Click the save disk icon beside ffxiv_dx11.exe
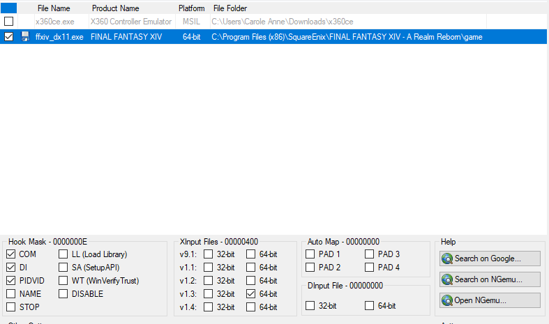This screenshot has width=549, height=324. (x=25, y=36)
